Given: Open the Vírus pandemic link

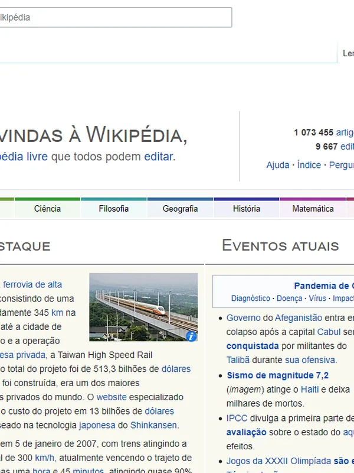Looking at the screenshot, I should tap(317, 299).
